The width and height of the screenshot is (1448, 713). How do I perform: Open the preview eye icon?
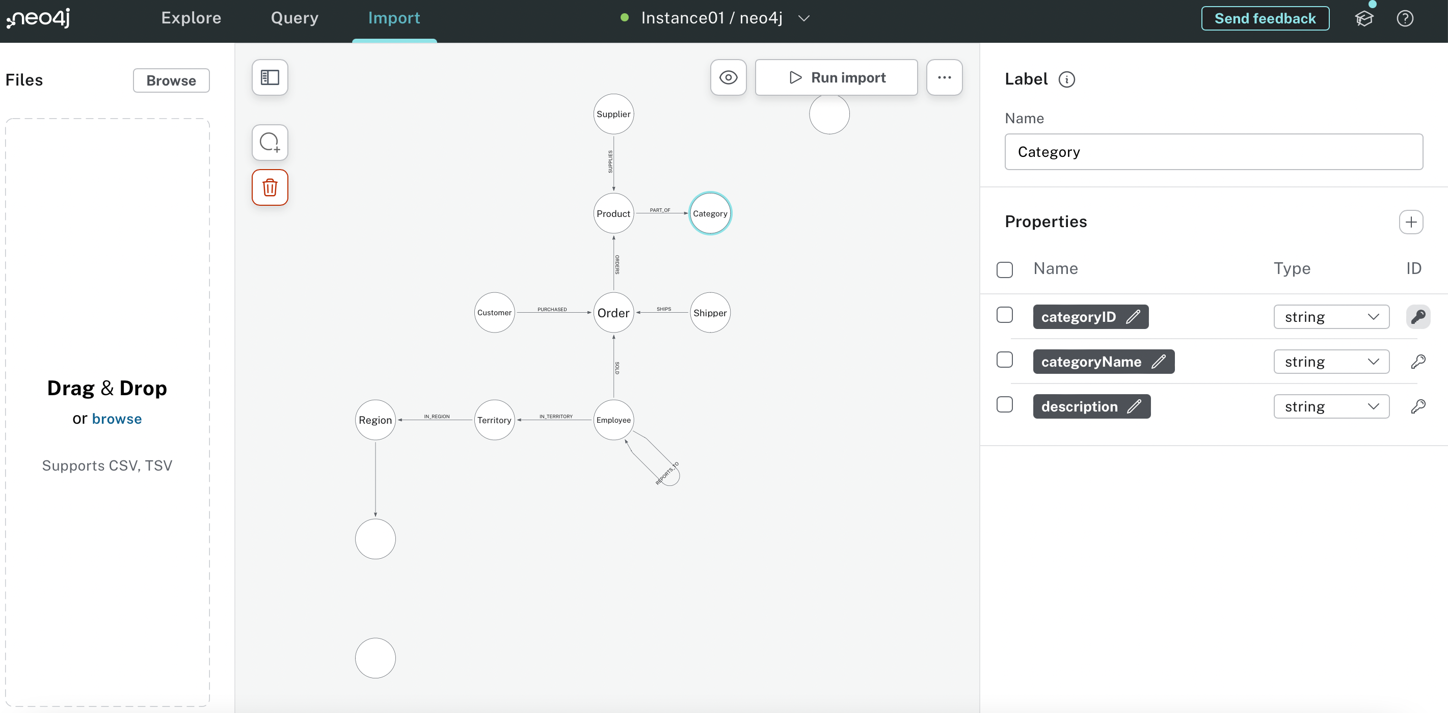pos(728,77)
